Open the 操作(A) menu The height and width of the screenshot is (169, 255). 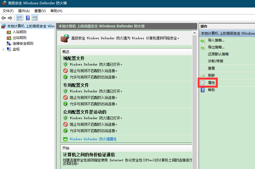[x=24, y=11]
